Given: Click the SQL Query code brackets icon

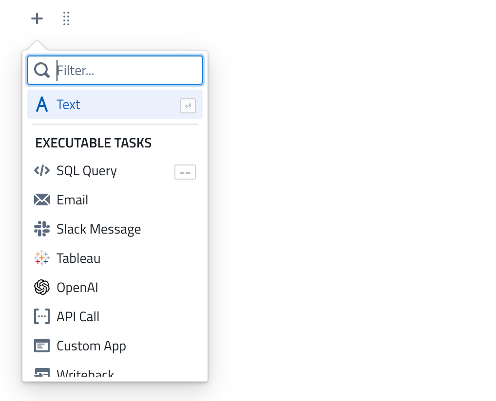Looking at the screenshot, I should pyautogui.click(x=42, y=171).
